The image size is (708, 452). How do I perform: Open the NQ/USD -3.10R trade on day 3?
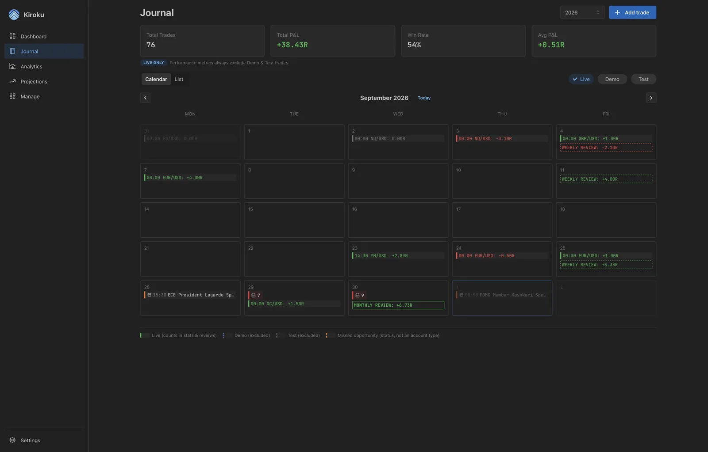click(x=502, y=139)
